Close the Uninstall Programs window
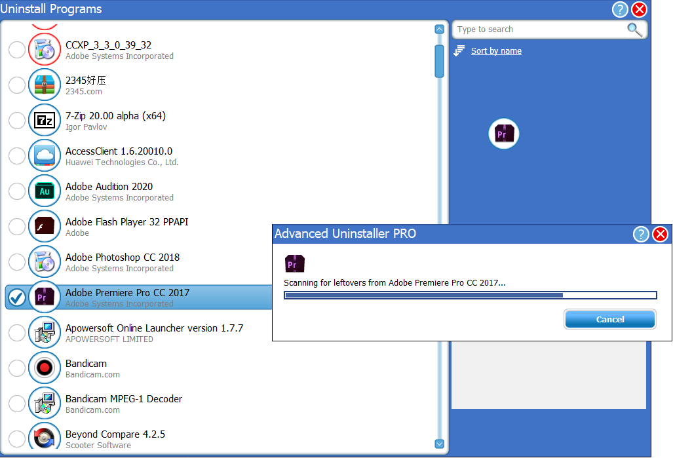Image resolution: width=673 pixels, height=458 pixels. (639, 9)
